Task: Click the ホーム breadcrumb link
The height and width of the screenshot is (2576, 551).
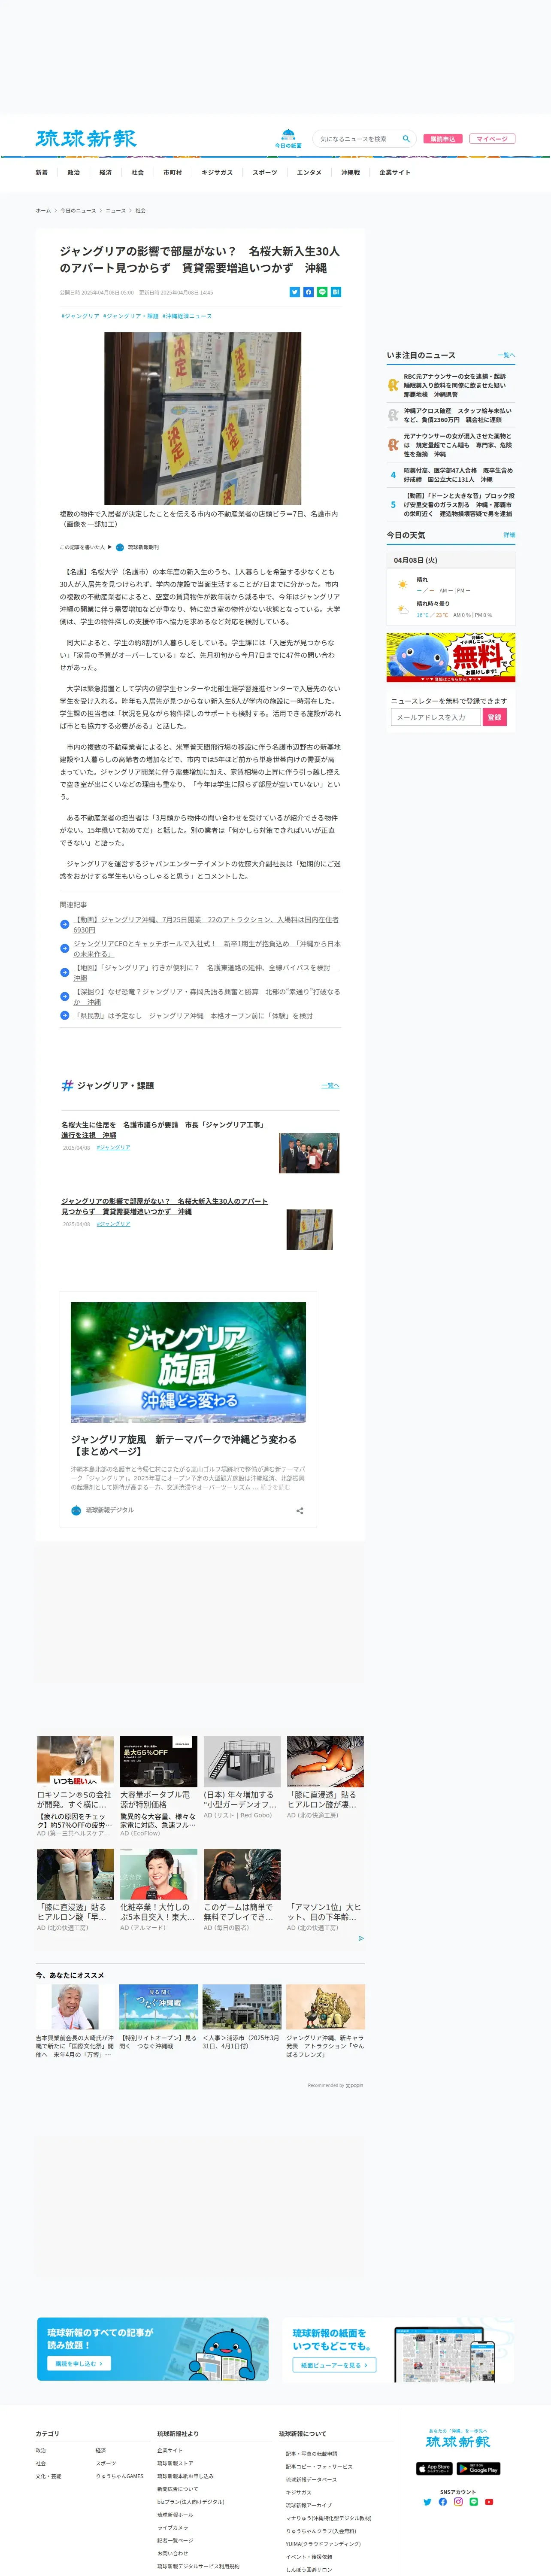Action: [x=43, y=211]
